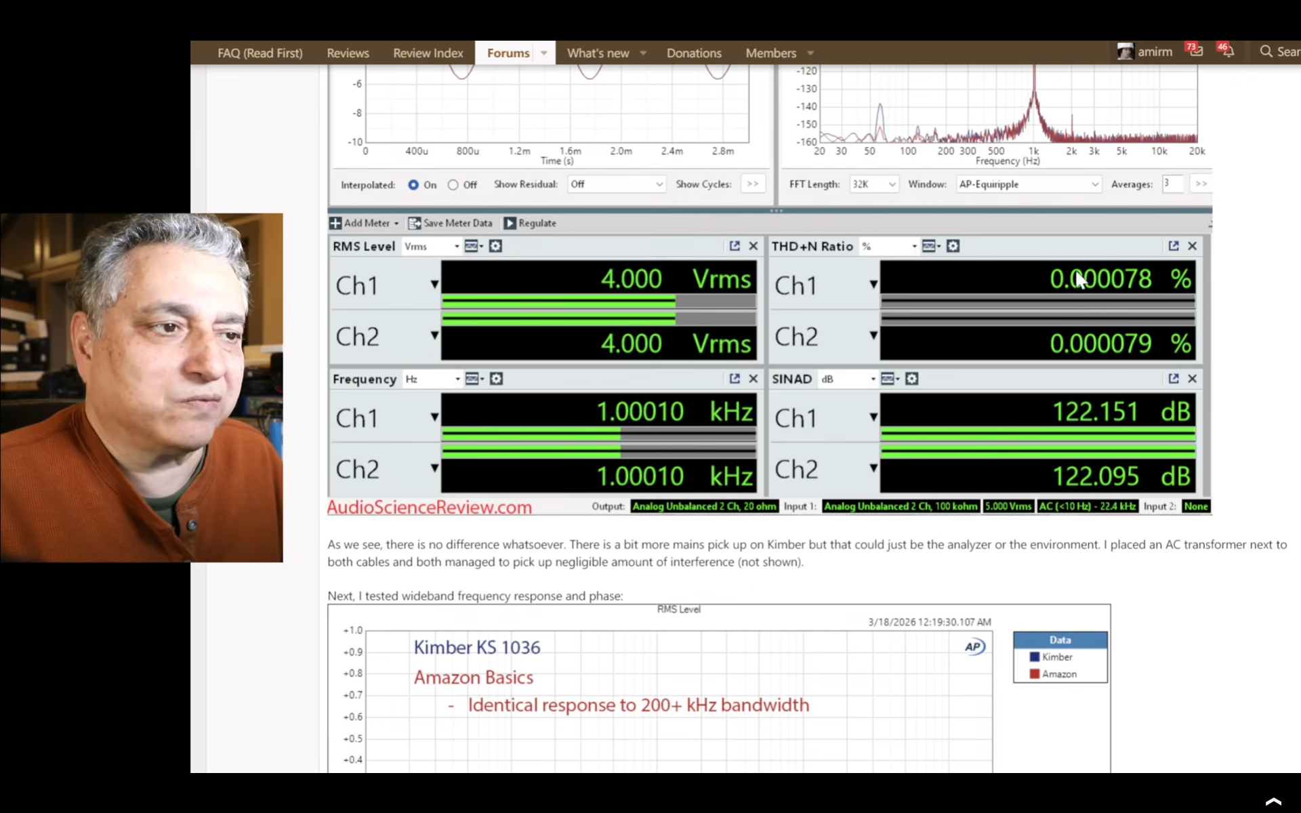Open settings gear on RMS Level meter
The height and width of the screenshot is (813, 1301).
click(x=495, y=246)
